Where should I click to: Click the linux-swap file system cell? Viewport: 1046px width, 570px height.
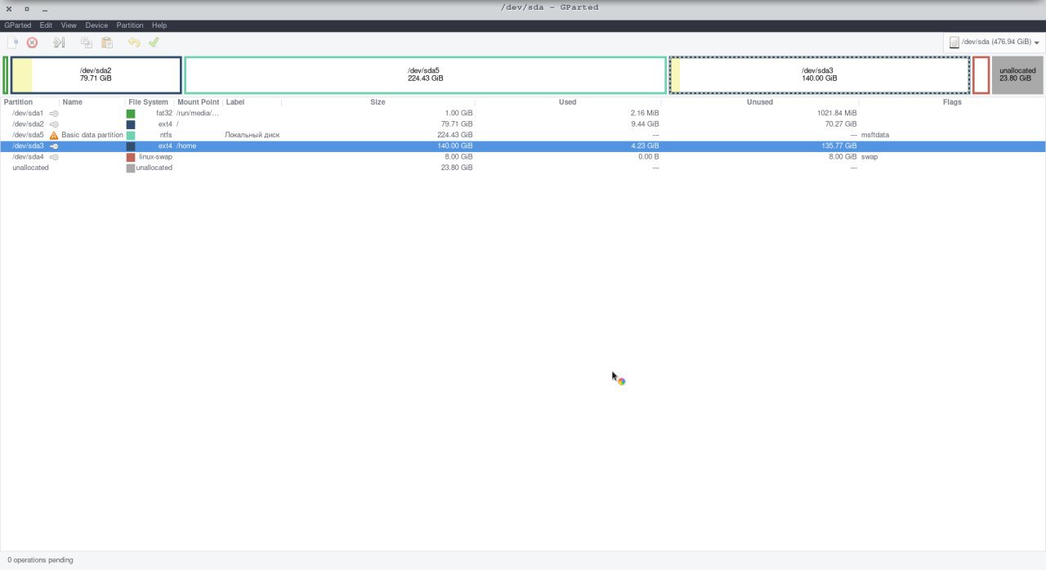(155, 156)
